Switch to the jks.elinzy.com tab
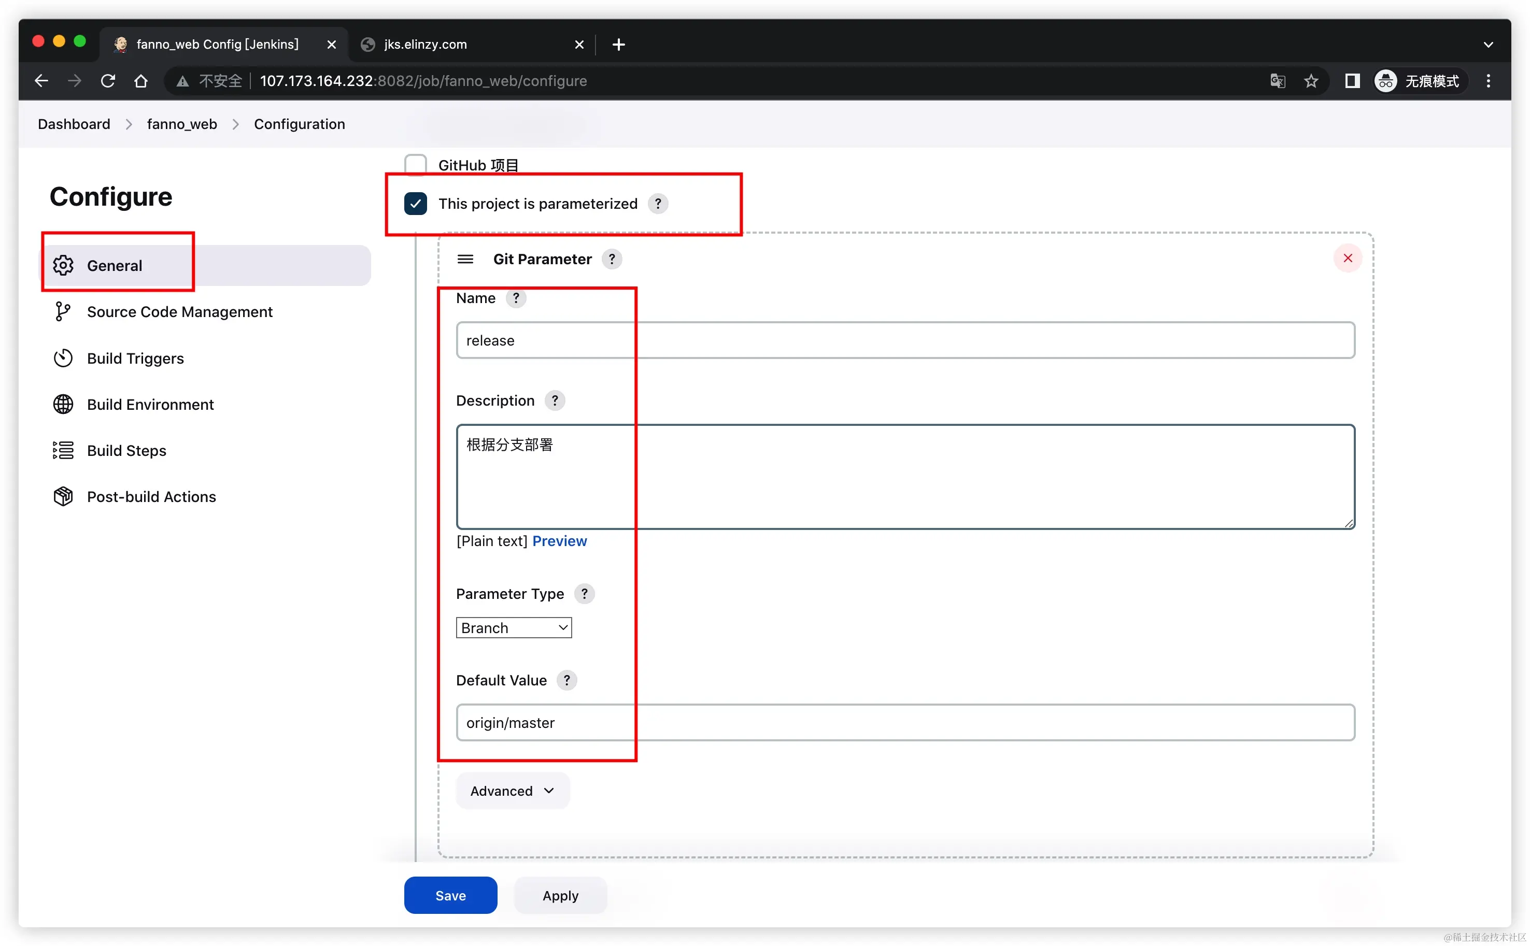This screenshot has height=946, width=1530. point(473,45)
